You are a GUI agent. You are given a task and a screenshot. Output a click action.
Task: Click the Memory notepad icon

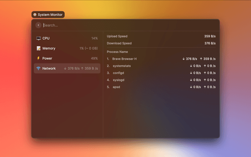[x=38, y=48]
